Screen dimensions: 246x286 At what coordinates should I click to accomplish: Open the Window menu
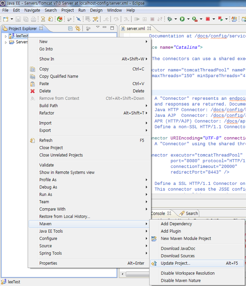(114, 10)
